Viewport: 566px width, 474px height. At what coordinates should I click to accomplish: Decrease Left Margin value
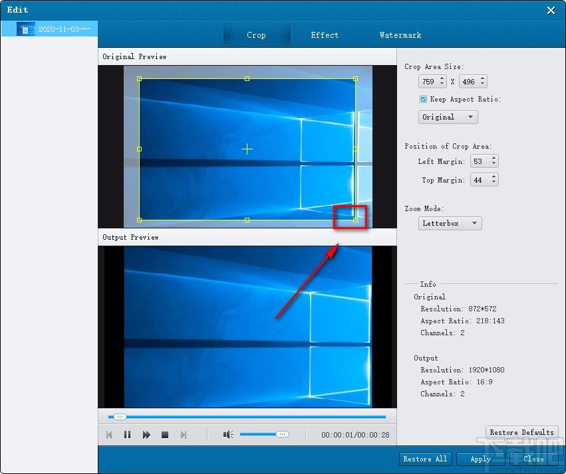pos(494,163)
